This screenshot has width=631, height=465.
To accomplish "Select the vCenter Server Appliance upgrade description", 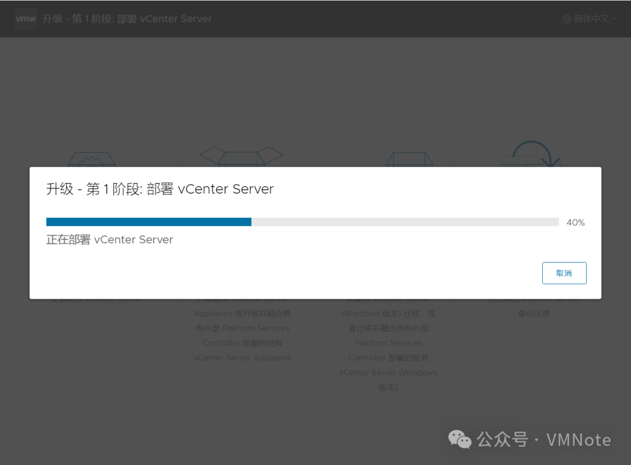I will click(242, 335).
